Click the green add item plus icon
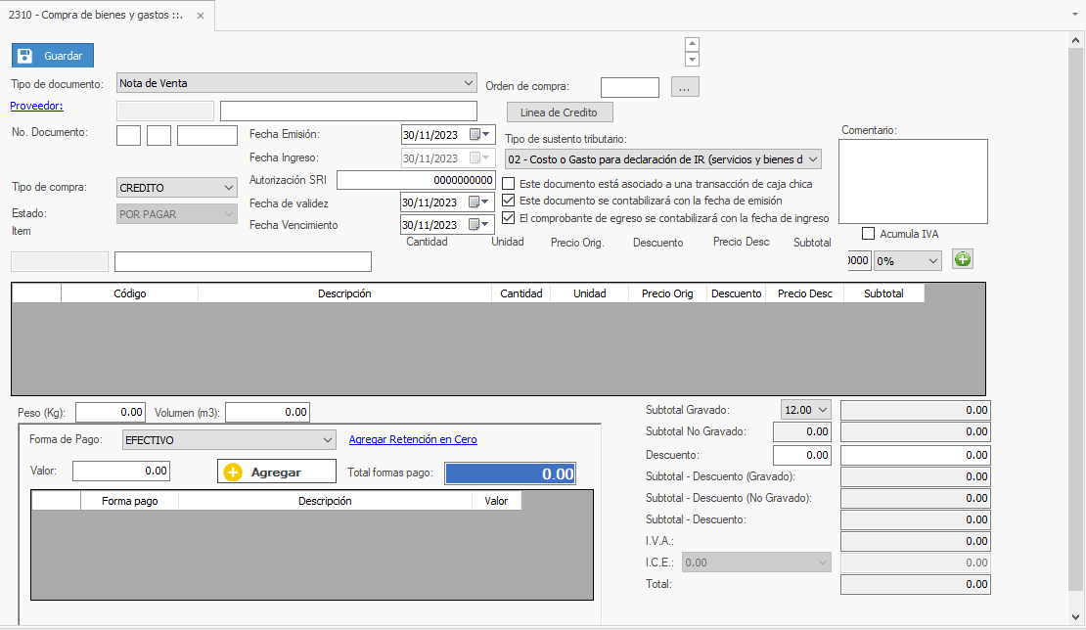 [963, 259]
